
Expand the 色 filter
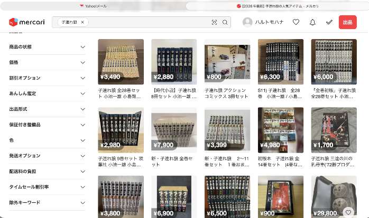(x=47, y=140)
